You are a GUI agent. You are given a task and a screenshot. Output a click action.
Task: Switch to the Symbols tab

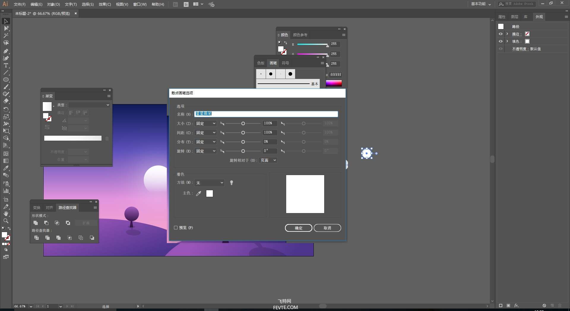click(285, 63)
